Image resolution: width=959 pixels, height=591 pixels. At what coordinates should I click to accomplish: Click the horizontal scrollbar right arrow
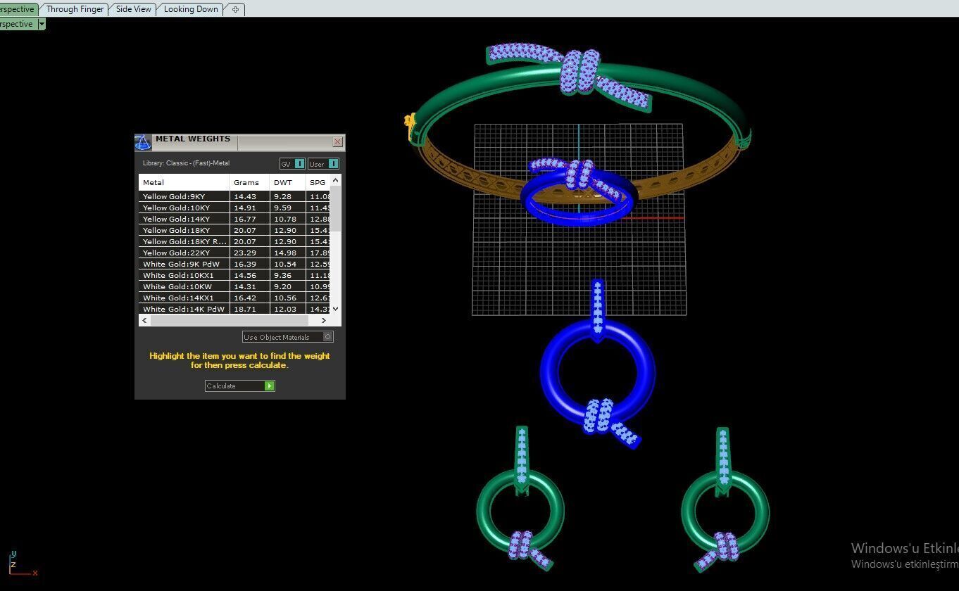[324, 320]
